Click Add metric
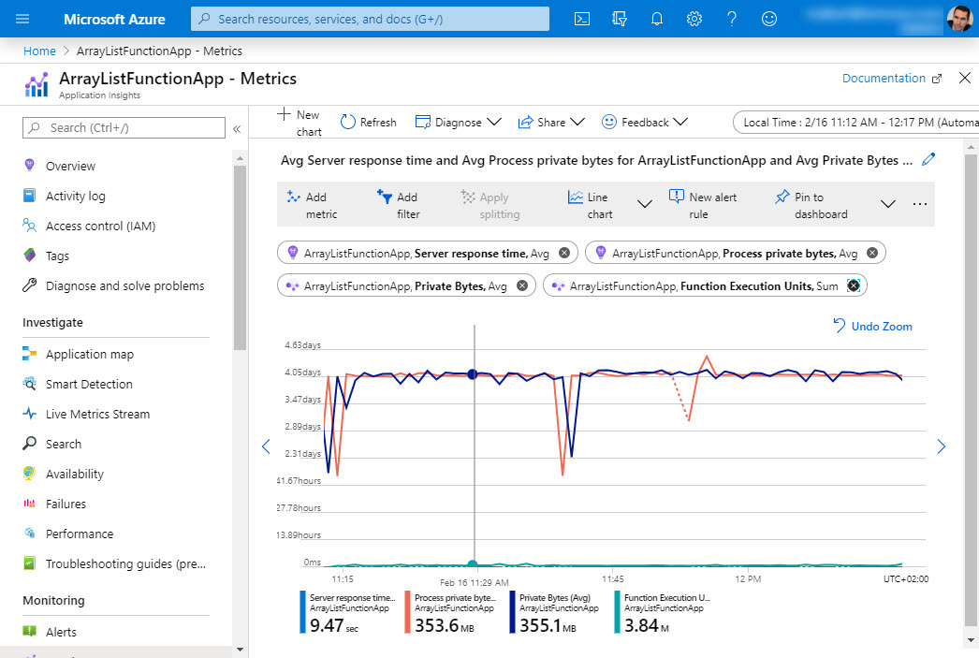 [x=312, y=205]
